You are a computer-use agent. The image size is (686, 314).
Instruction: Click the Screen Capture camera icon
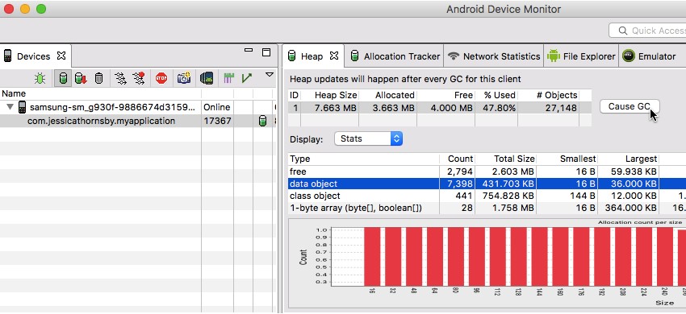click(x=184, y=78)
